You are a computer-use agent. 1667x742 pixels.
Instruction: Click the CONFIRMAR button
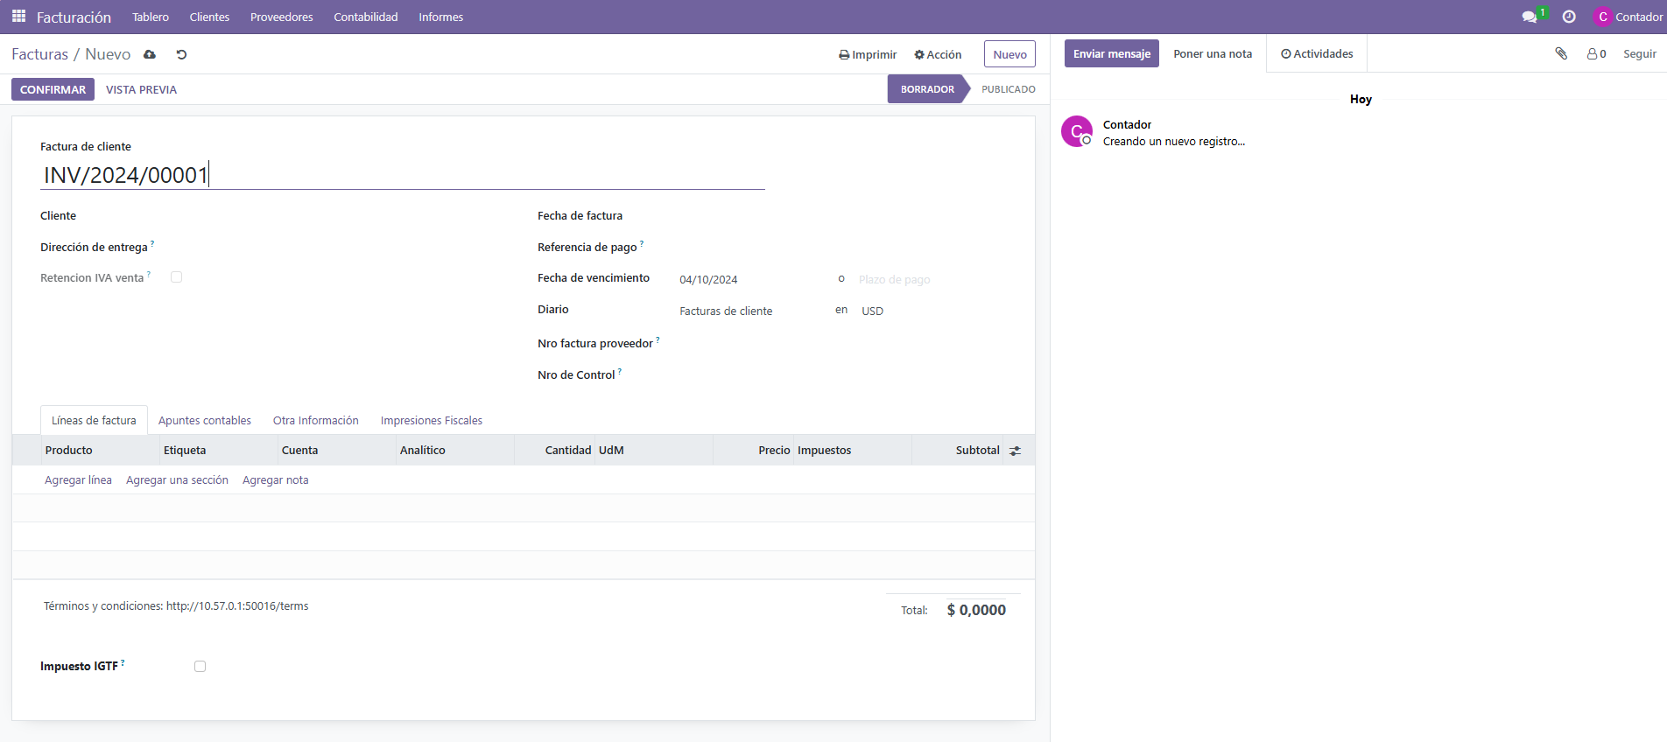pos(53,89)
